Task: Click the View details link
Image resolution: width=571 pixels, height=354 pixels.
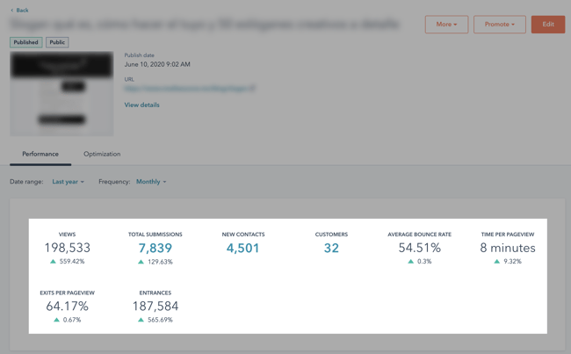Action: [142, 105]
